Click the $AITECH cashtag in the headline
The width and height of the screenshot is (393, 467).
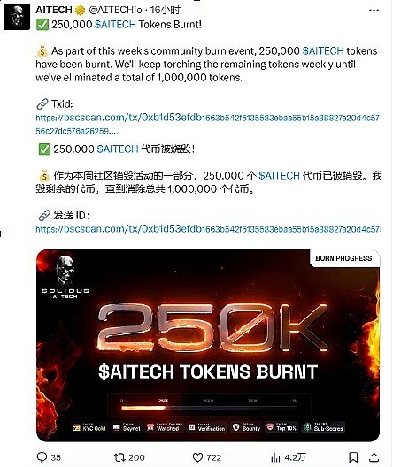pyautogui.click(x=115, y=25)
